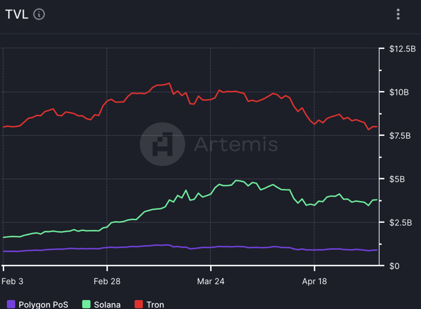Click the purple Polygon PoS legend swatch
This screenshot has height=309, width=421.
tap(11, 304)
